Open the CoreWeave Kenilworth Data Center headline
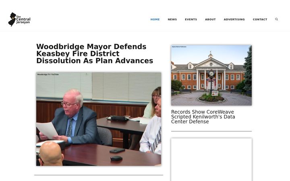 pos(203,117)
